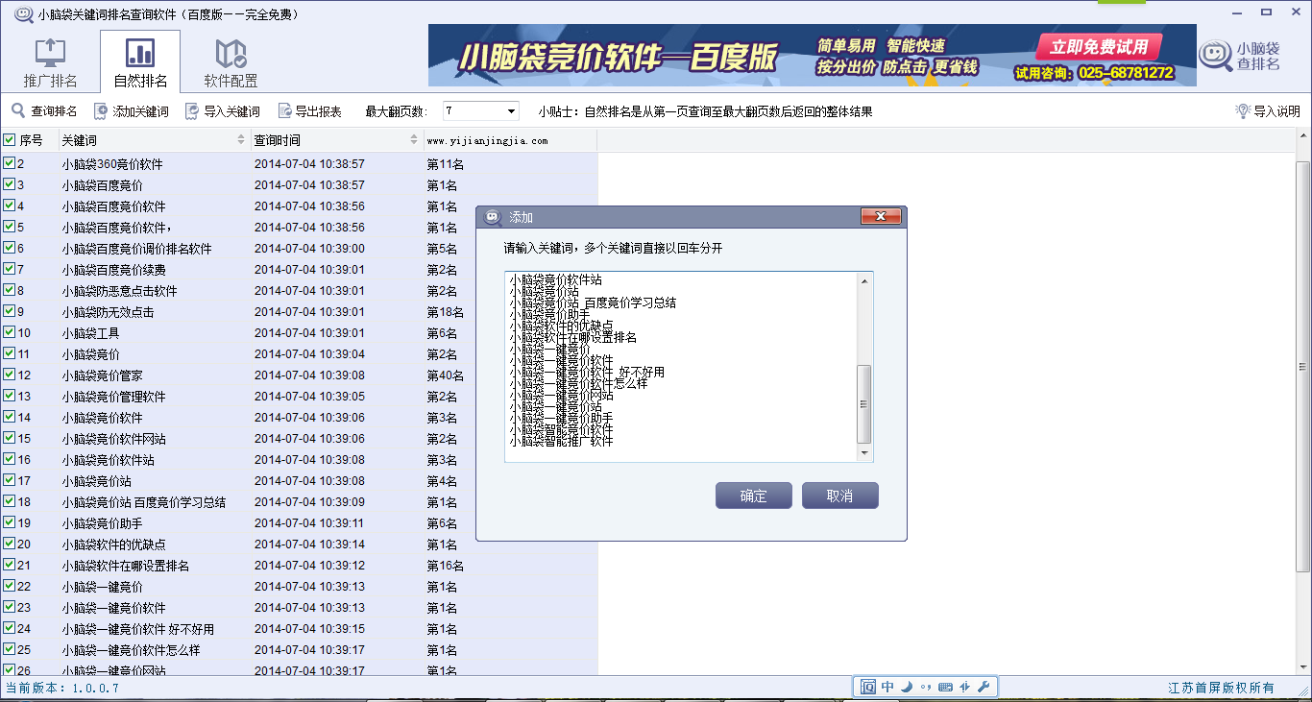Uncheck the checkbox of row 6
This screenshot has height=702, width=1312.
tap(10, 248)
